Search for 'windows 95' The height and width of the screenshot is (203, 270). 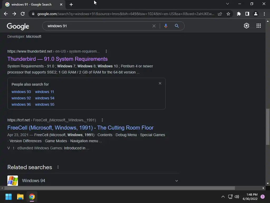(45, 105)
